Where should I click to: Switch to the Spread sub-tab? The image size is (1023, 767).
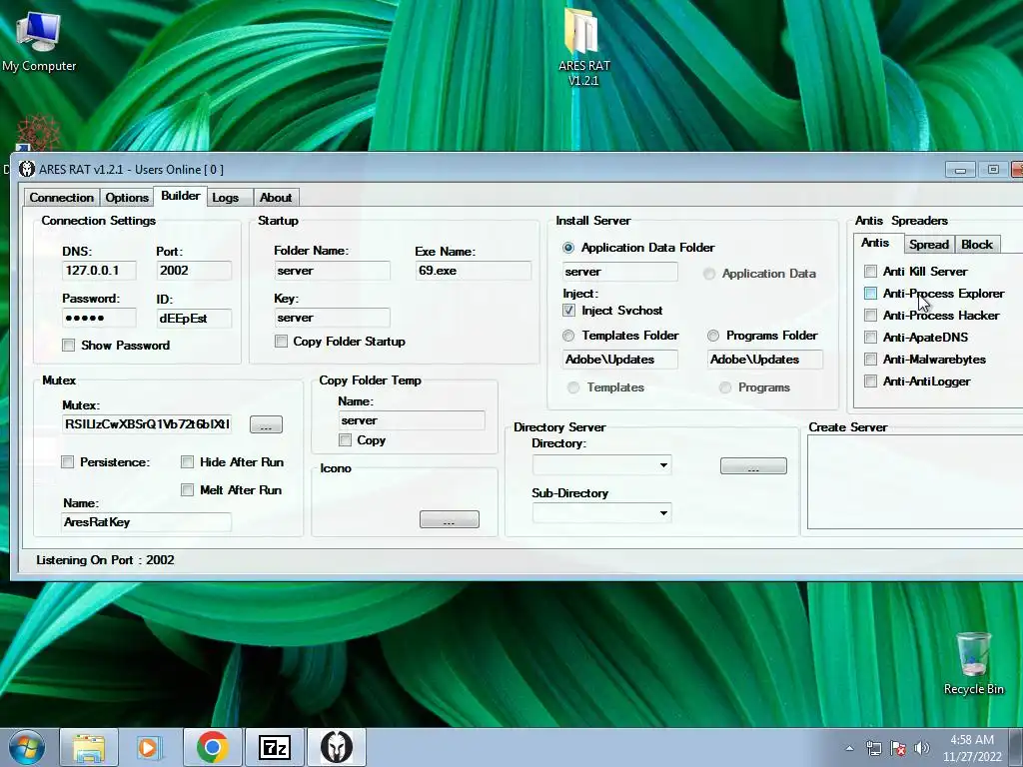[928, 245]
